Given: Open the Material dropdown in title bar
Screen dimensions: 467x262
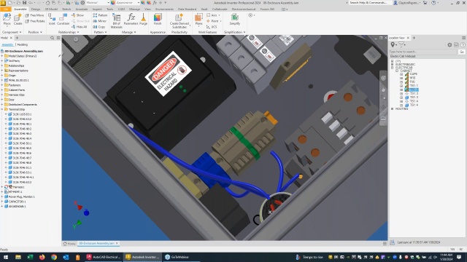Looking at the screenshot, I should 97,3.
